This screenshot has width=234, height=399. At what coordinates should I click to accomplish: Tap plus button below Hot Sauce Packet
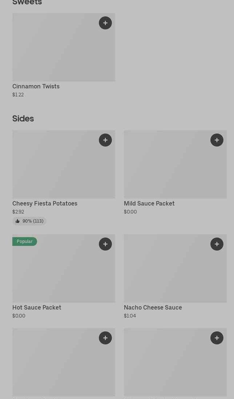(105, 338)
